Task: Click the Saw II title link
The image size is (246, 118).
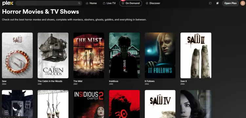Action: coord(184,81)
